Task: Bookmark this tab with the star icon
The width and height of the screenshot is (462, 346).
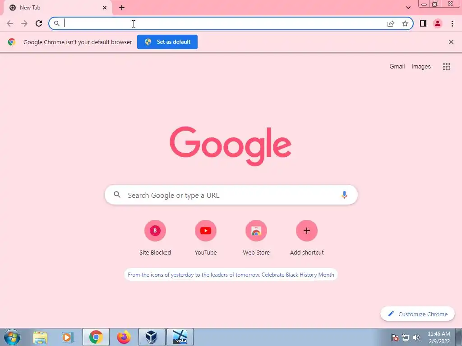Action: pos(405,23)
